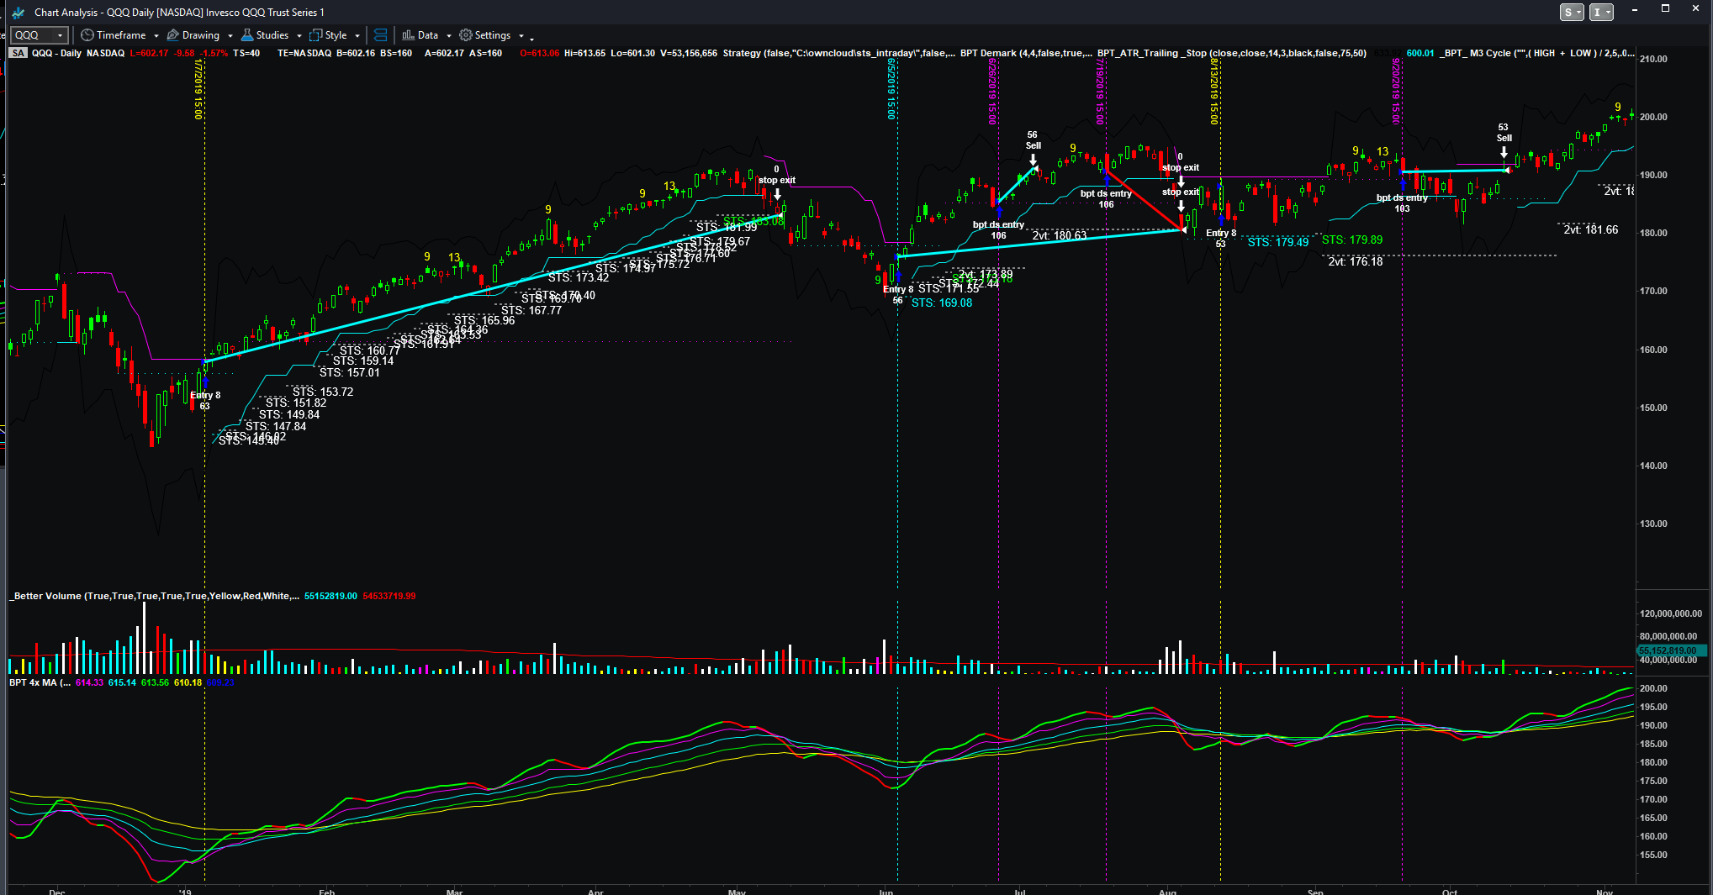1713x895 pixels.
Task: Select the Drawing pencil icon
Action: [173, 35]
